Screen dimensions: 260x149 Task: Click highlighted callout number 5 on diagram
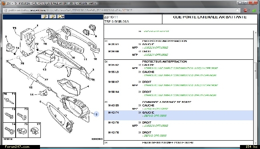click(96, 114)
